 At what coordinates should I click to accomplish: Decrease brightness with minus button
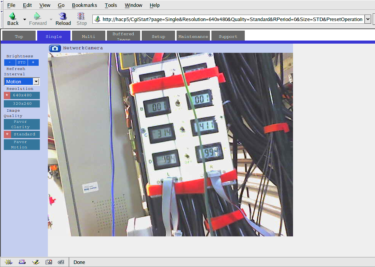pos(10,62)
